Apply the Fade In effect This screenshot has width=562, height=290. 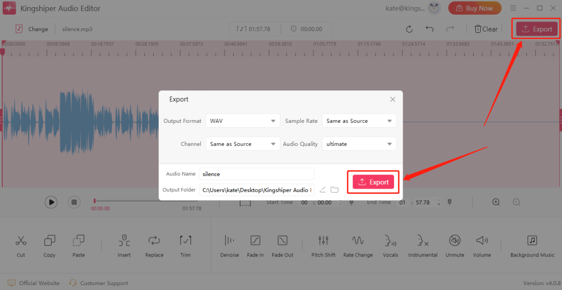pyautogui.click(x=255, y=246)
